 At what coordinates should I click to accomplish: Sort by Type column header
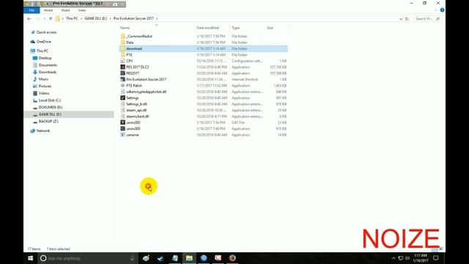click(235, 28)
